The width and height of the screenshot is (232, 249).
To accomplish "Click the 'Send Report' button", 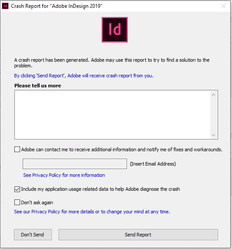I will (x=138, y=235).
